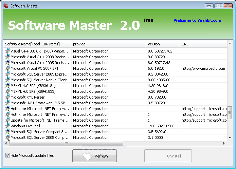Click version 8.0.7820.0 cell

pyautogui.click(x=157, y=97)
